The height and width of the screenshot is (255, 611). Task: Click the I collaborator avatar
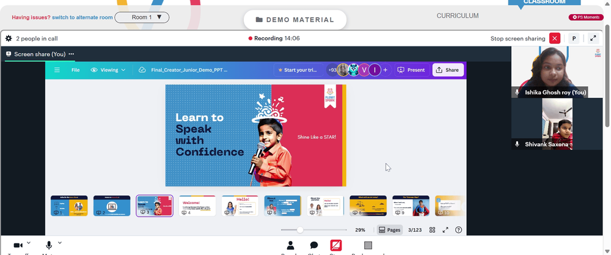375,70
